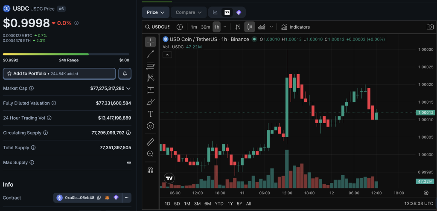The height and width of the screenshot is (211, 437).
Task: Switch to 1m interval
Action: 194,27
